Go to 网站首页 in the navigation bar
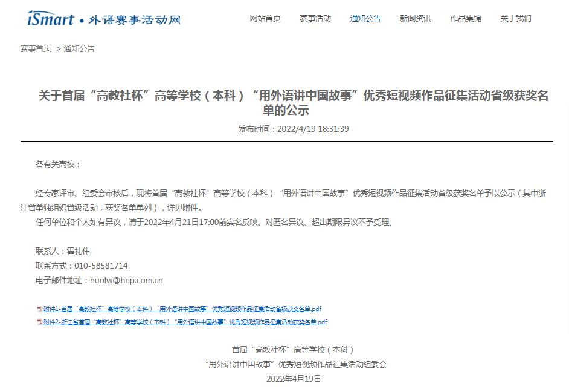 coord(265,18)
